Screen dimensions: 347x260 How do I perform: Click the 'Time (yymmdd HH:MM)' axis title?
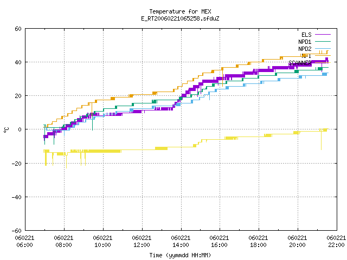[180, 255]
